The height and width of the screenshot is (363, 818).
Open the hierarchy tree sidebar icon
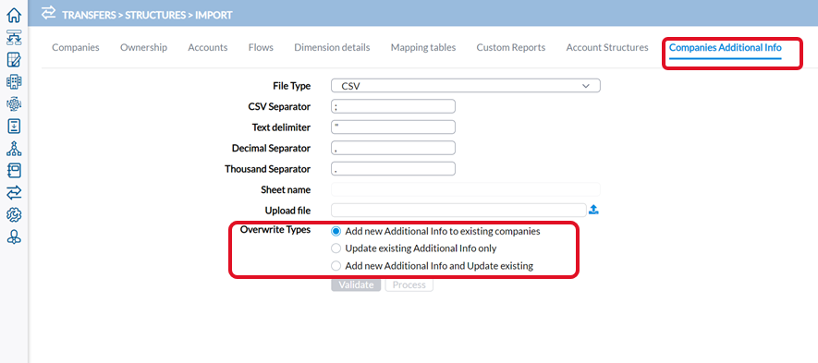click(x=14, y=149)
